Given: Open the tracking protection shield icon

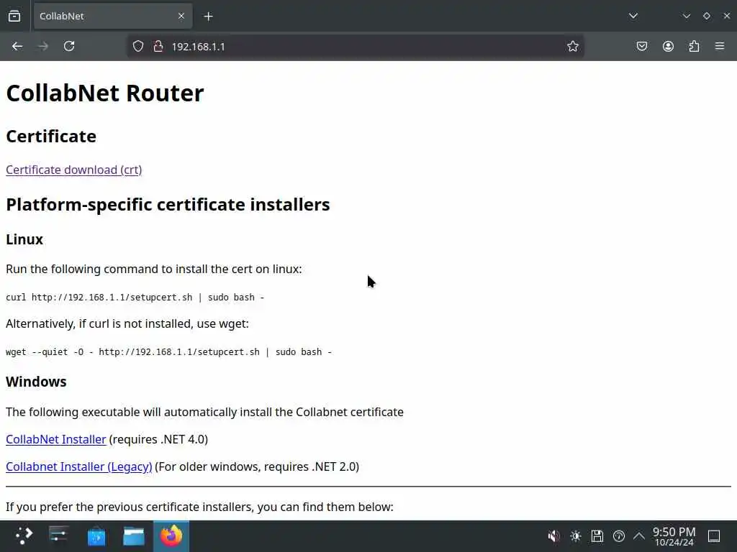Looking at the screenshot, I should pos(137,46).
